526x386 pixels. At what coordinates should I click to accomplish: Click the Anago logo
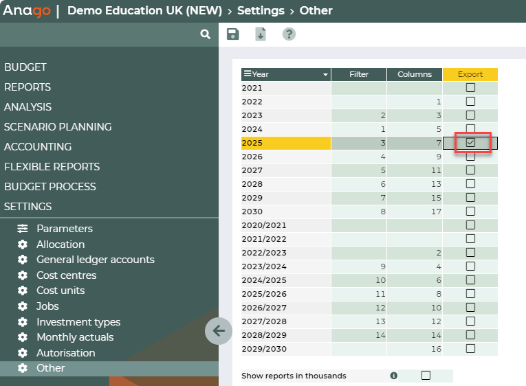(27, 11)
